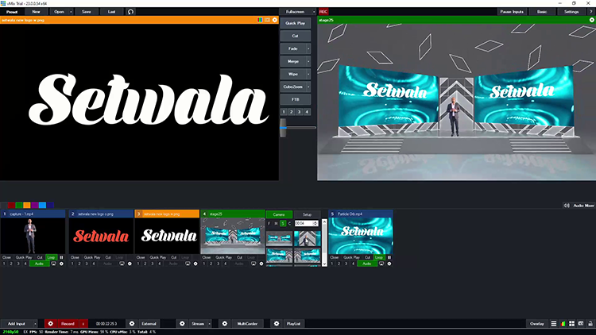Open Record settings gear icon
This screenshot has height=335, width=596.
tap(50, 324)
